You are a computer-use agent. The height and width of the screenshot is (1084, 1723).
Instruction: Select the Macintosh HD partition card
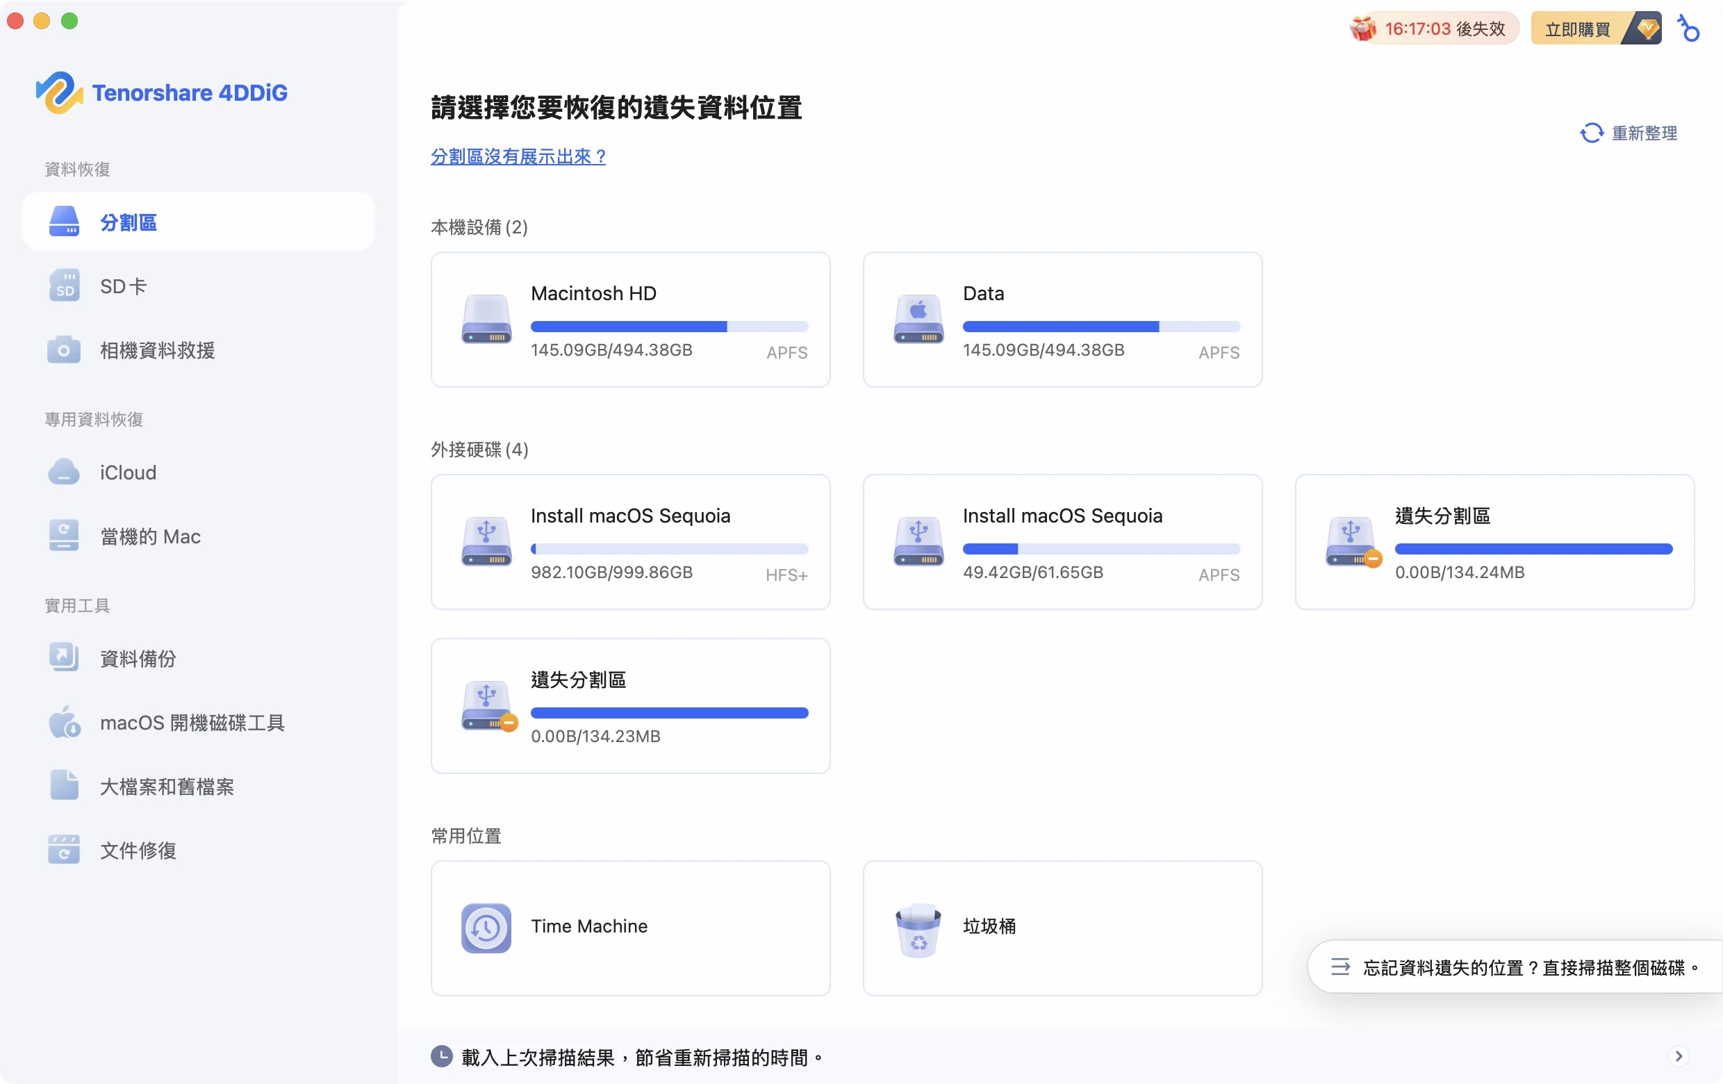pyautogui.click(x=629, y=320)
